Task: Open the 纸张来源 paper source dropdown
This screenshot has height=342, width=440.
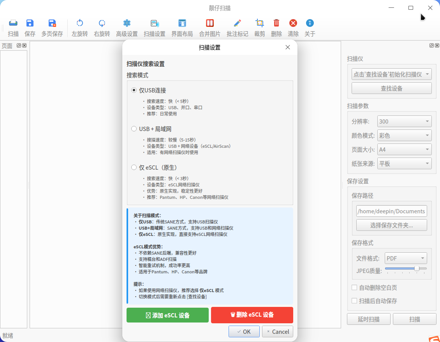Action: 404,163
